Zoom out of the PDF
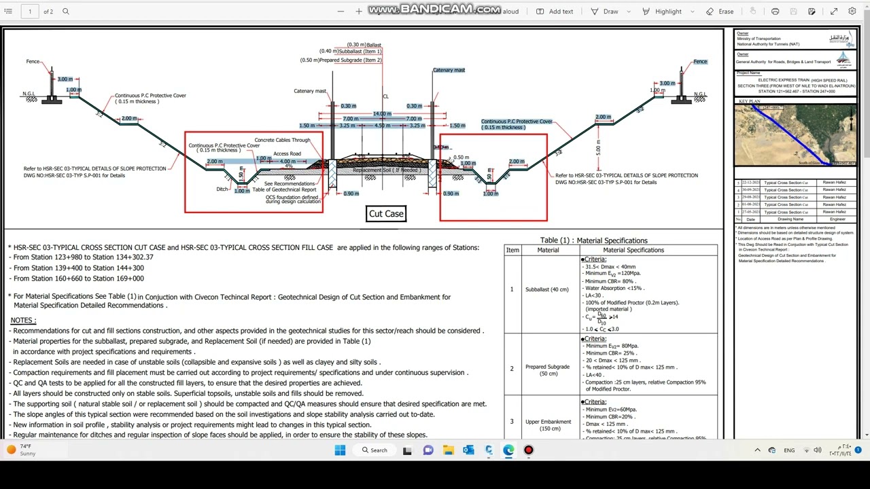 click(x=341, y=12)
